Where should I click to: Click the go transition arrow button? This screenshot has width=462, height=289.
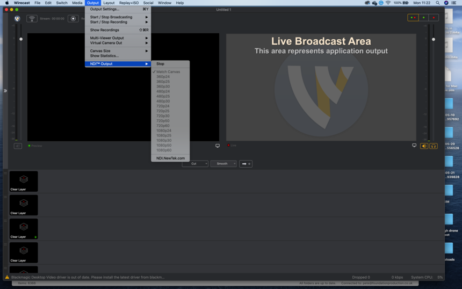click(246, 164)
